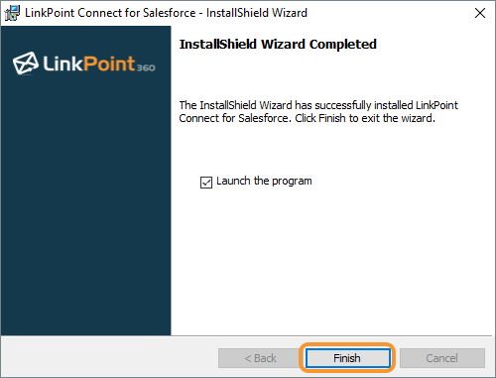Click the empty grey area left of Back
Viewport: 496px width, 378px height.
point(109,358)
